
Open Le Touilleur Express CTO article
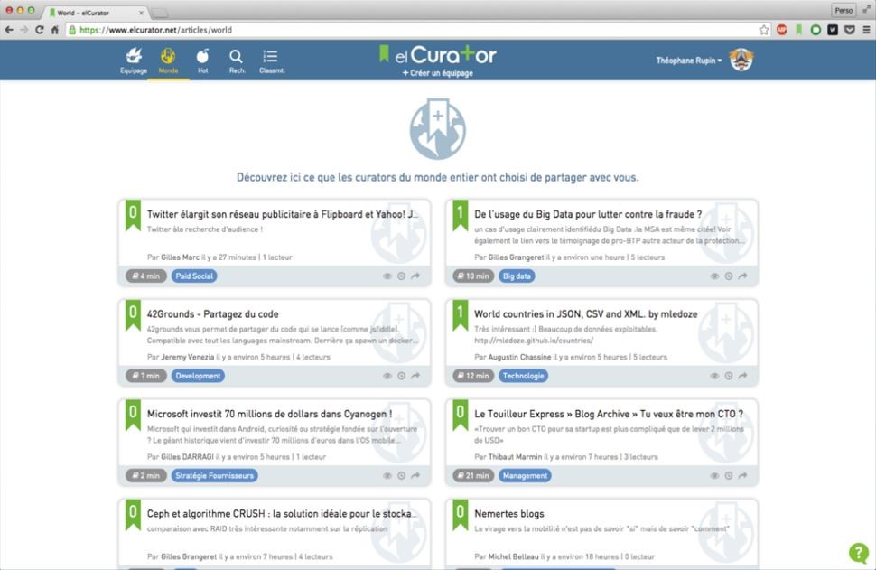[609, 414]
